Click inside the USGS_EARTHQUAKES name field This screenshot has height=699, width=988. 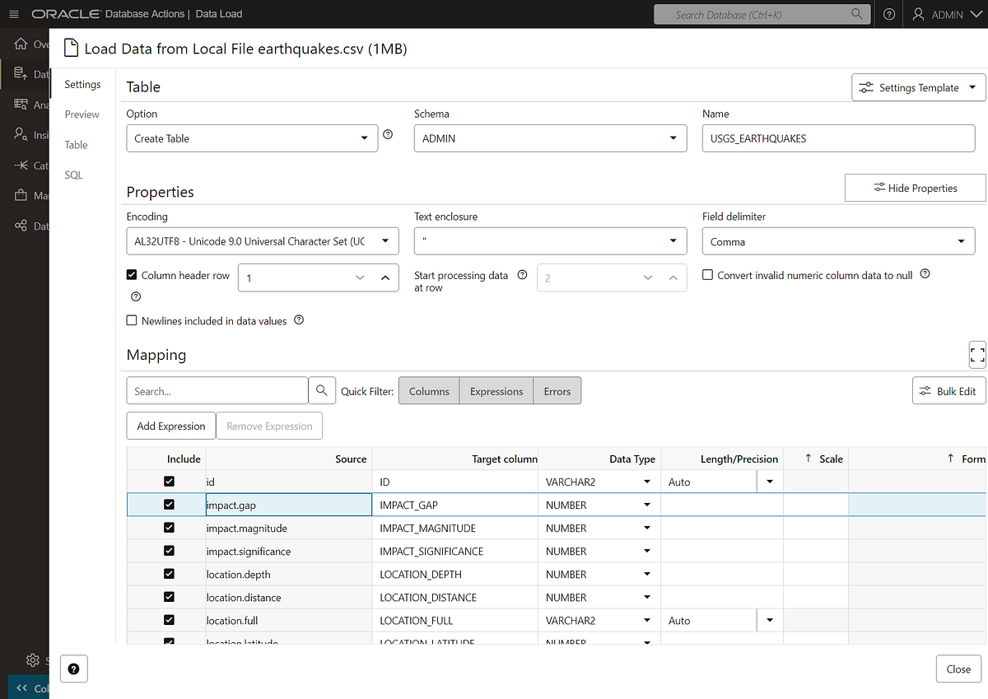tap(838, 137)
